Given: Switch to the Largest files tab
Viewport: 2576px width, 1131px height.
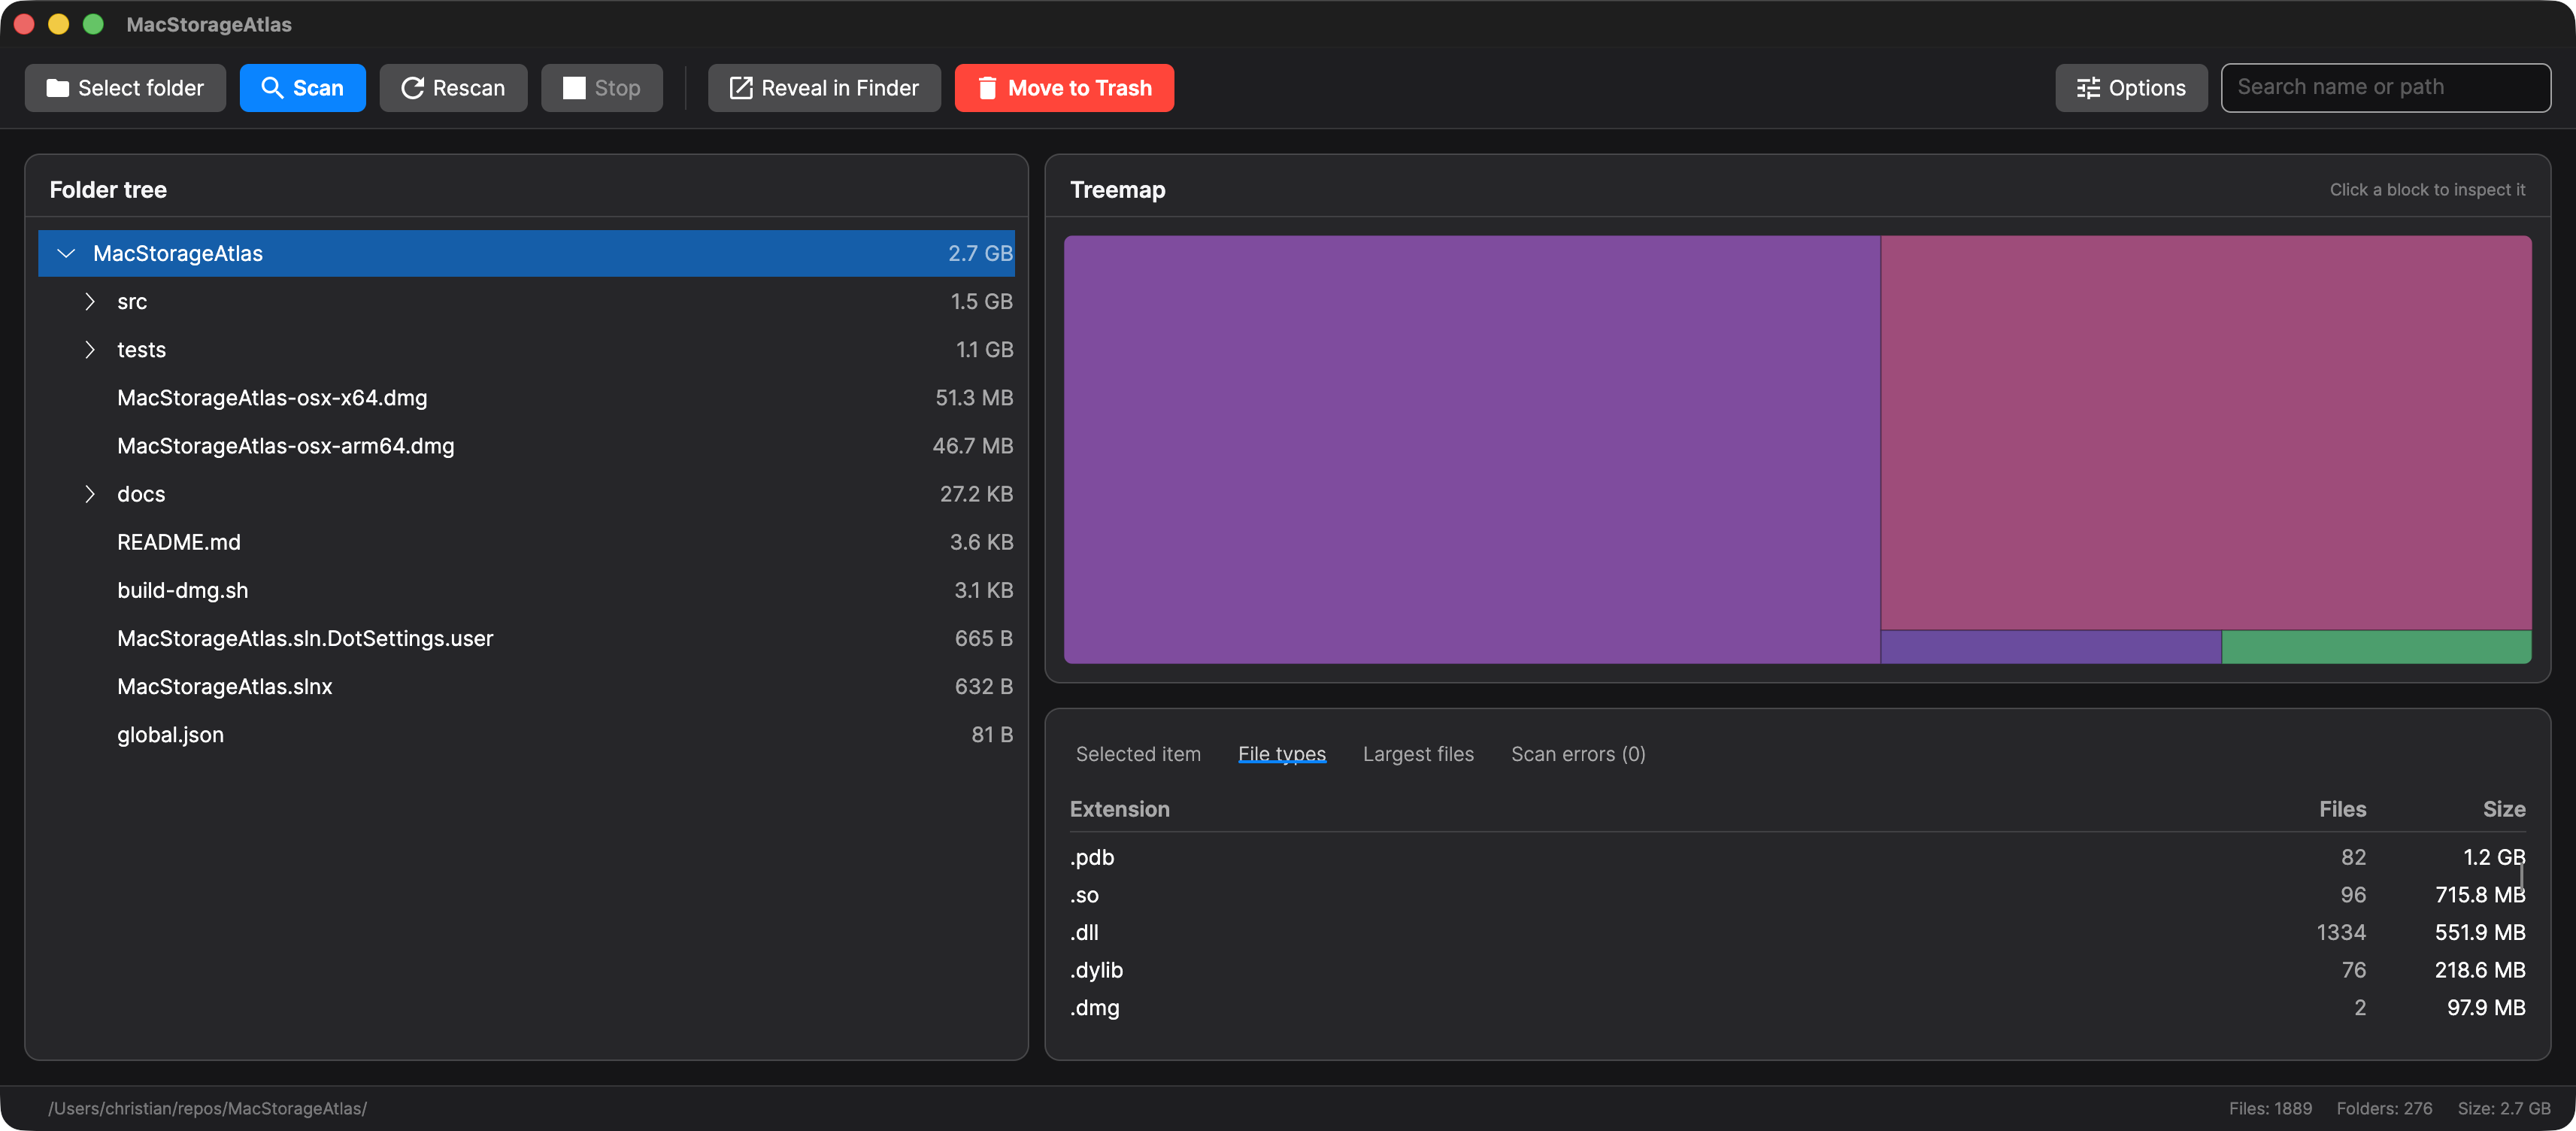Looking at the screenshot, I should pyautogui.click(x=1418, y=754).
